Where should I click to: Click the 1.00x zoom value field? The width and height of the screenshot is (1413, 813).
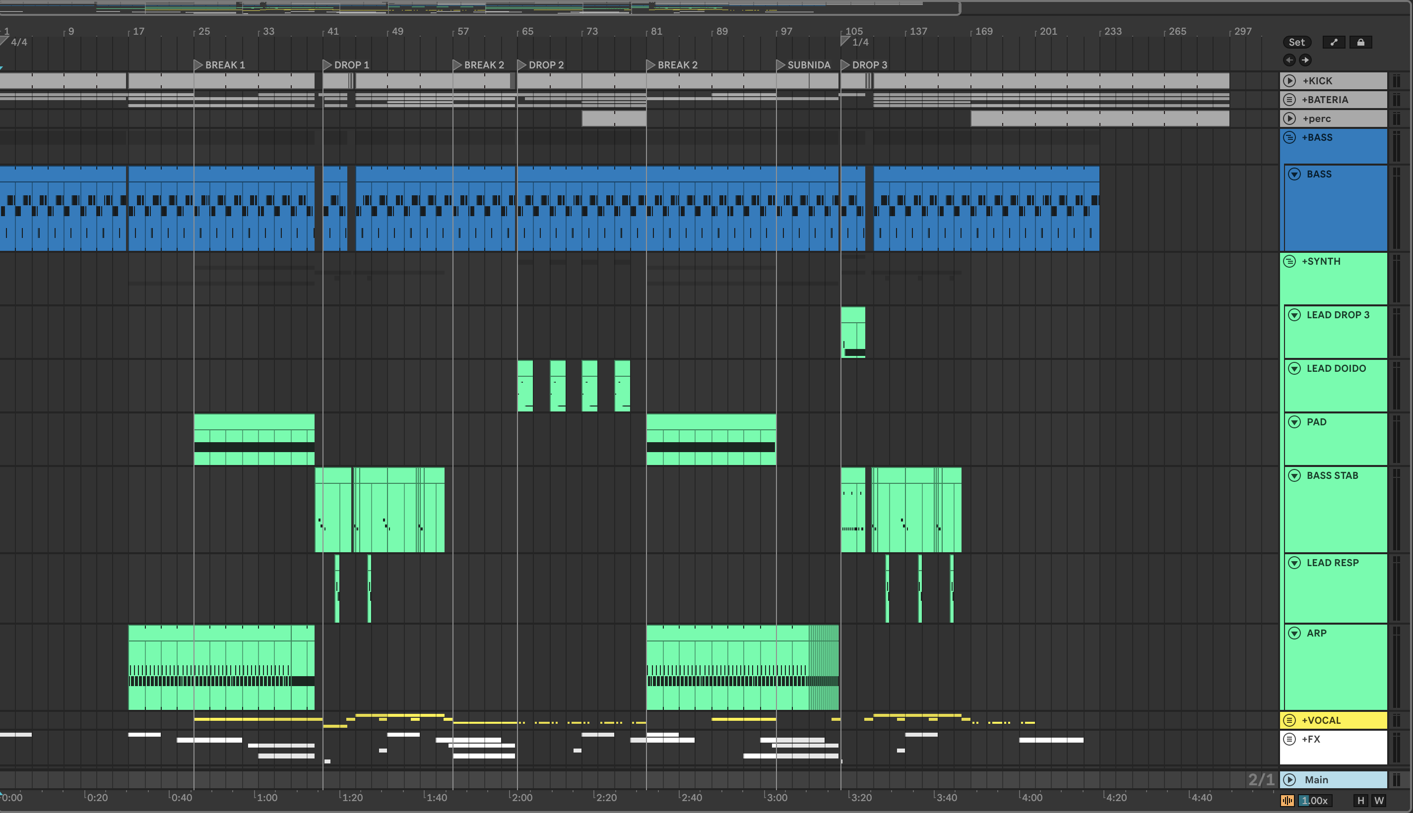[1314, 801]
